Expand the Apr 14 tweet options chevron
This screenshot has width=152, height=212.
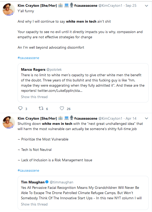pos(147,118)
